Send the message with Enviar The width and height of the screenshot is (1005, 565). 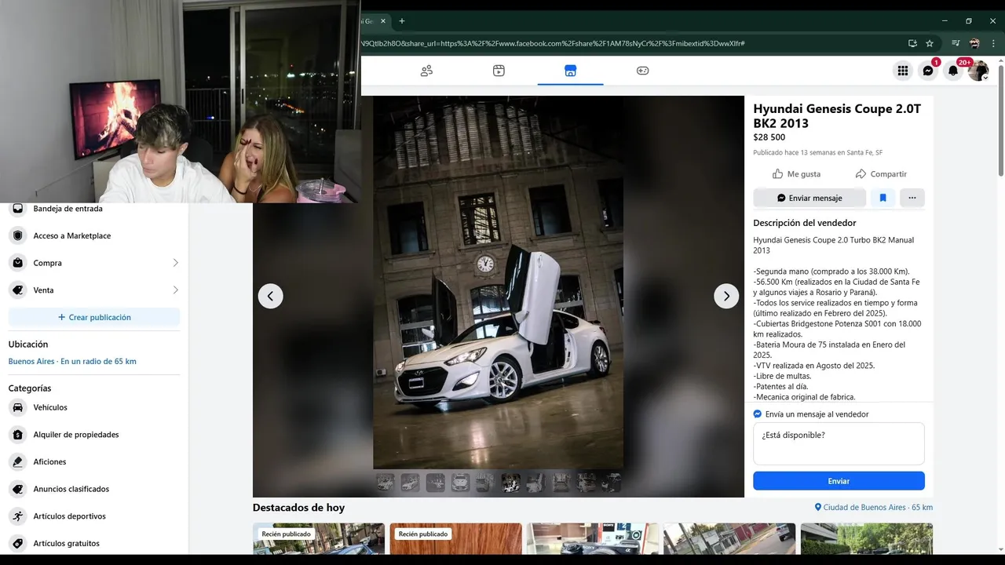839,481
